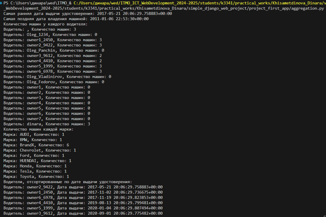Click the owner3_9612 issue date 2020-09-01 line
The height and width of the screenshot is (217, 326).
83,213
